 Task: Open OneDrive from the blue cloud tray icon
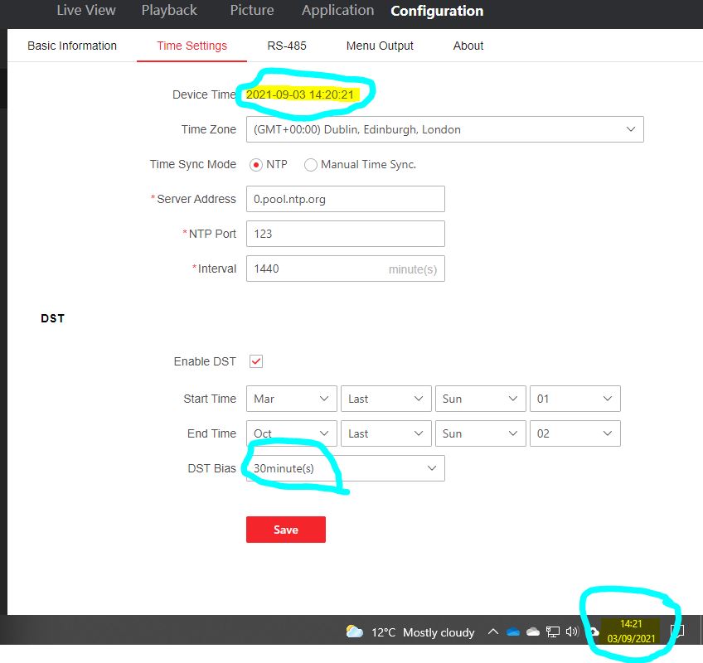coord(513,632)
